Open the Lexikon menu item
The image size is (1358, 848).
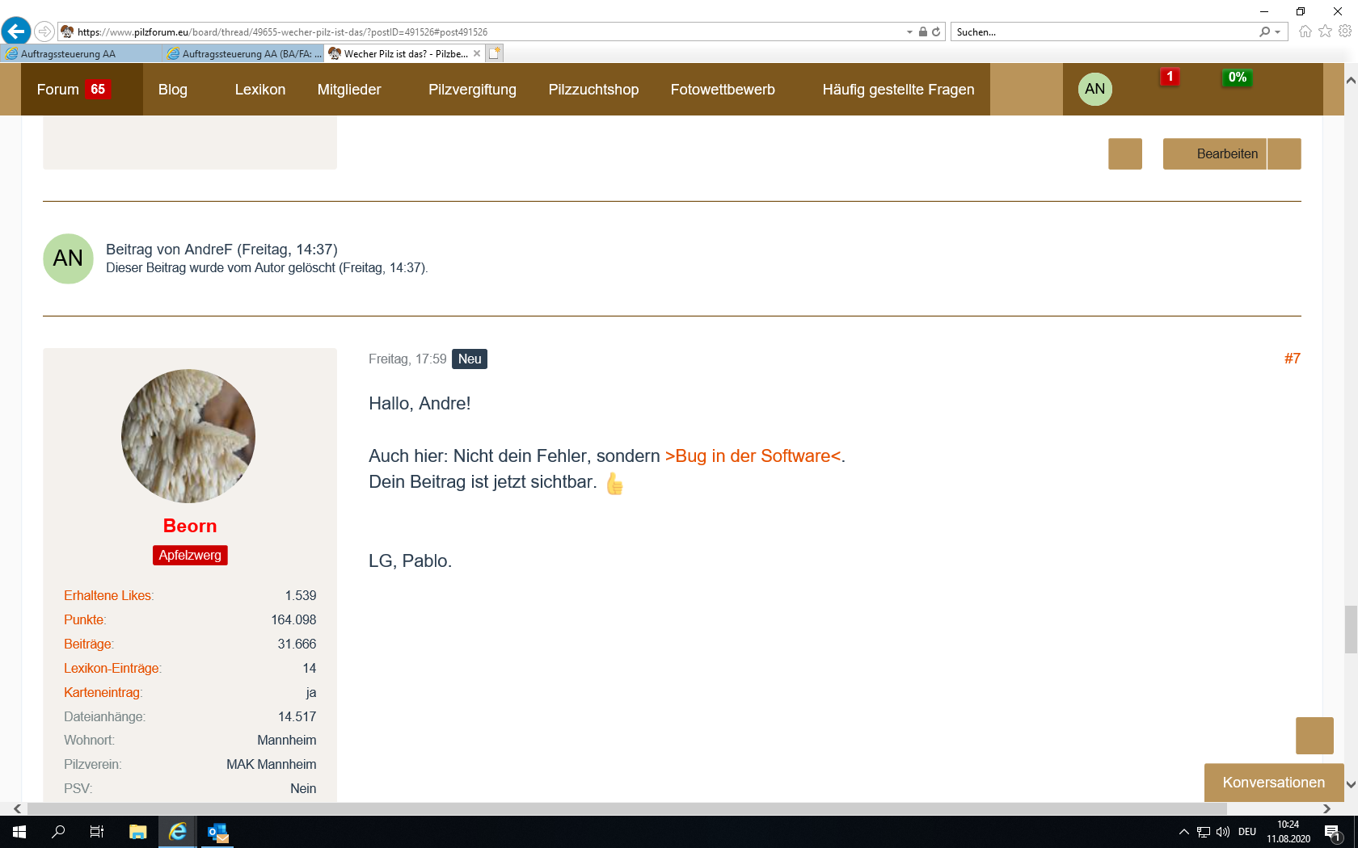click(x=259, y=90)
